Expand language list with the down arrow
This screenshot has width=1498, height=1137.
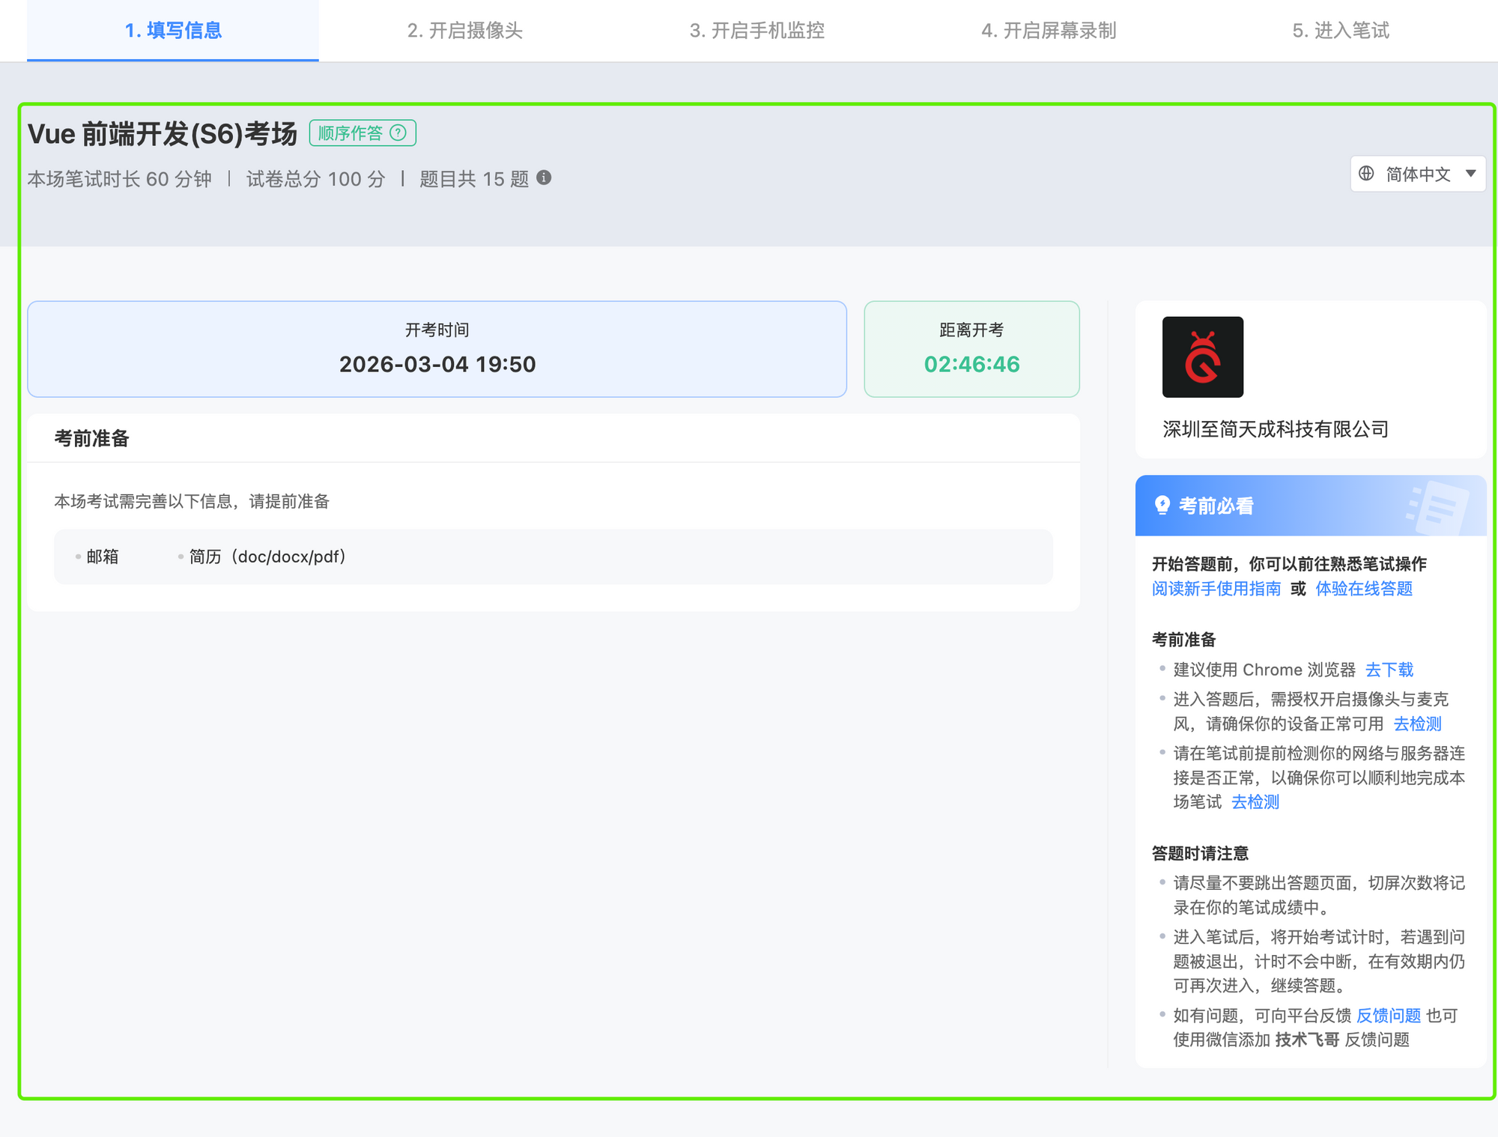click(x=1470, y=174)
